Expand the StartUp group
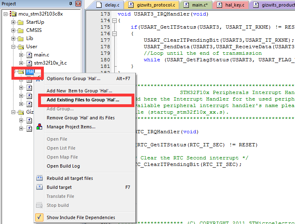This screenshot has width=295, height=224. [13, 22]
